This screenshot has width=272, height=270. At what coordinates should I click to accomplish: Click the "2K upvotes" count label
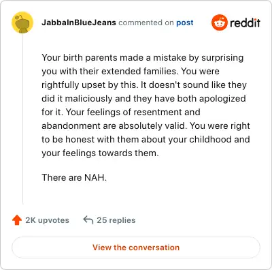coord(47,220)
